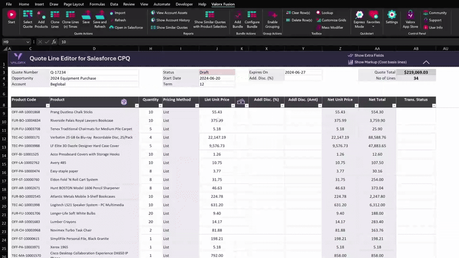
Task: Click quantity cell for Prang Dustless Chalk Sticks
Action: click(x=150, y=112)
